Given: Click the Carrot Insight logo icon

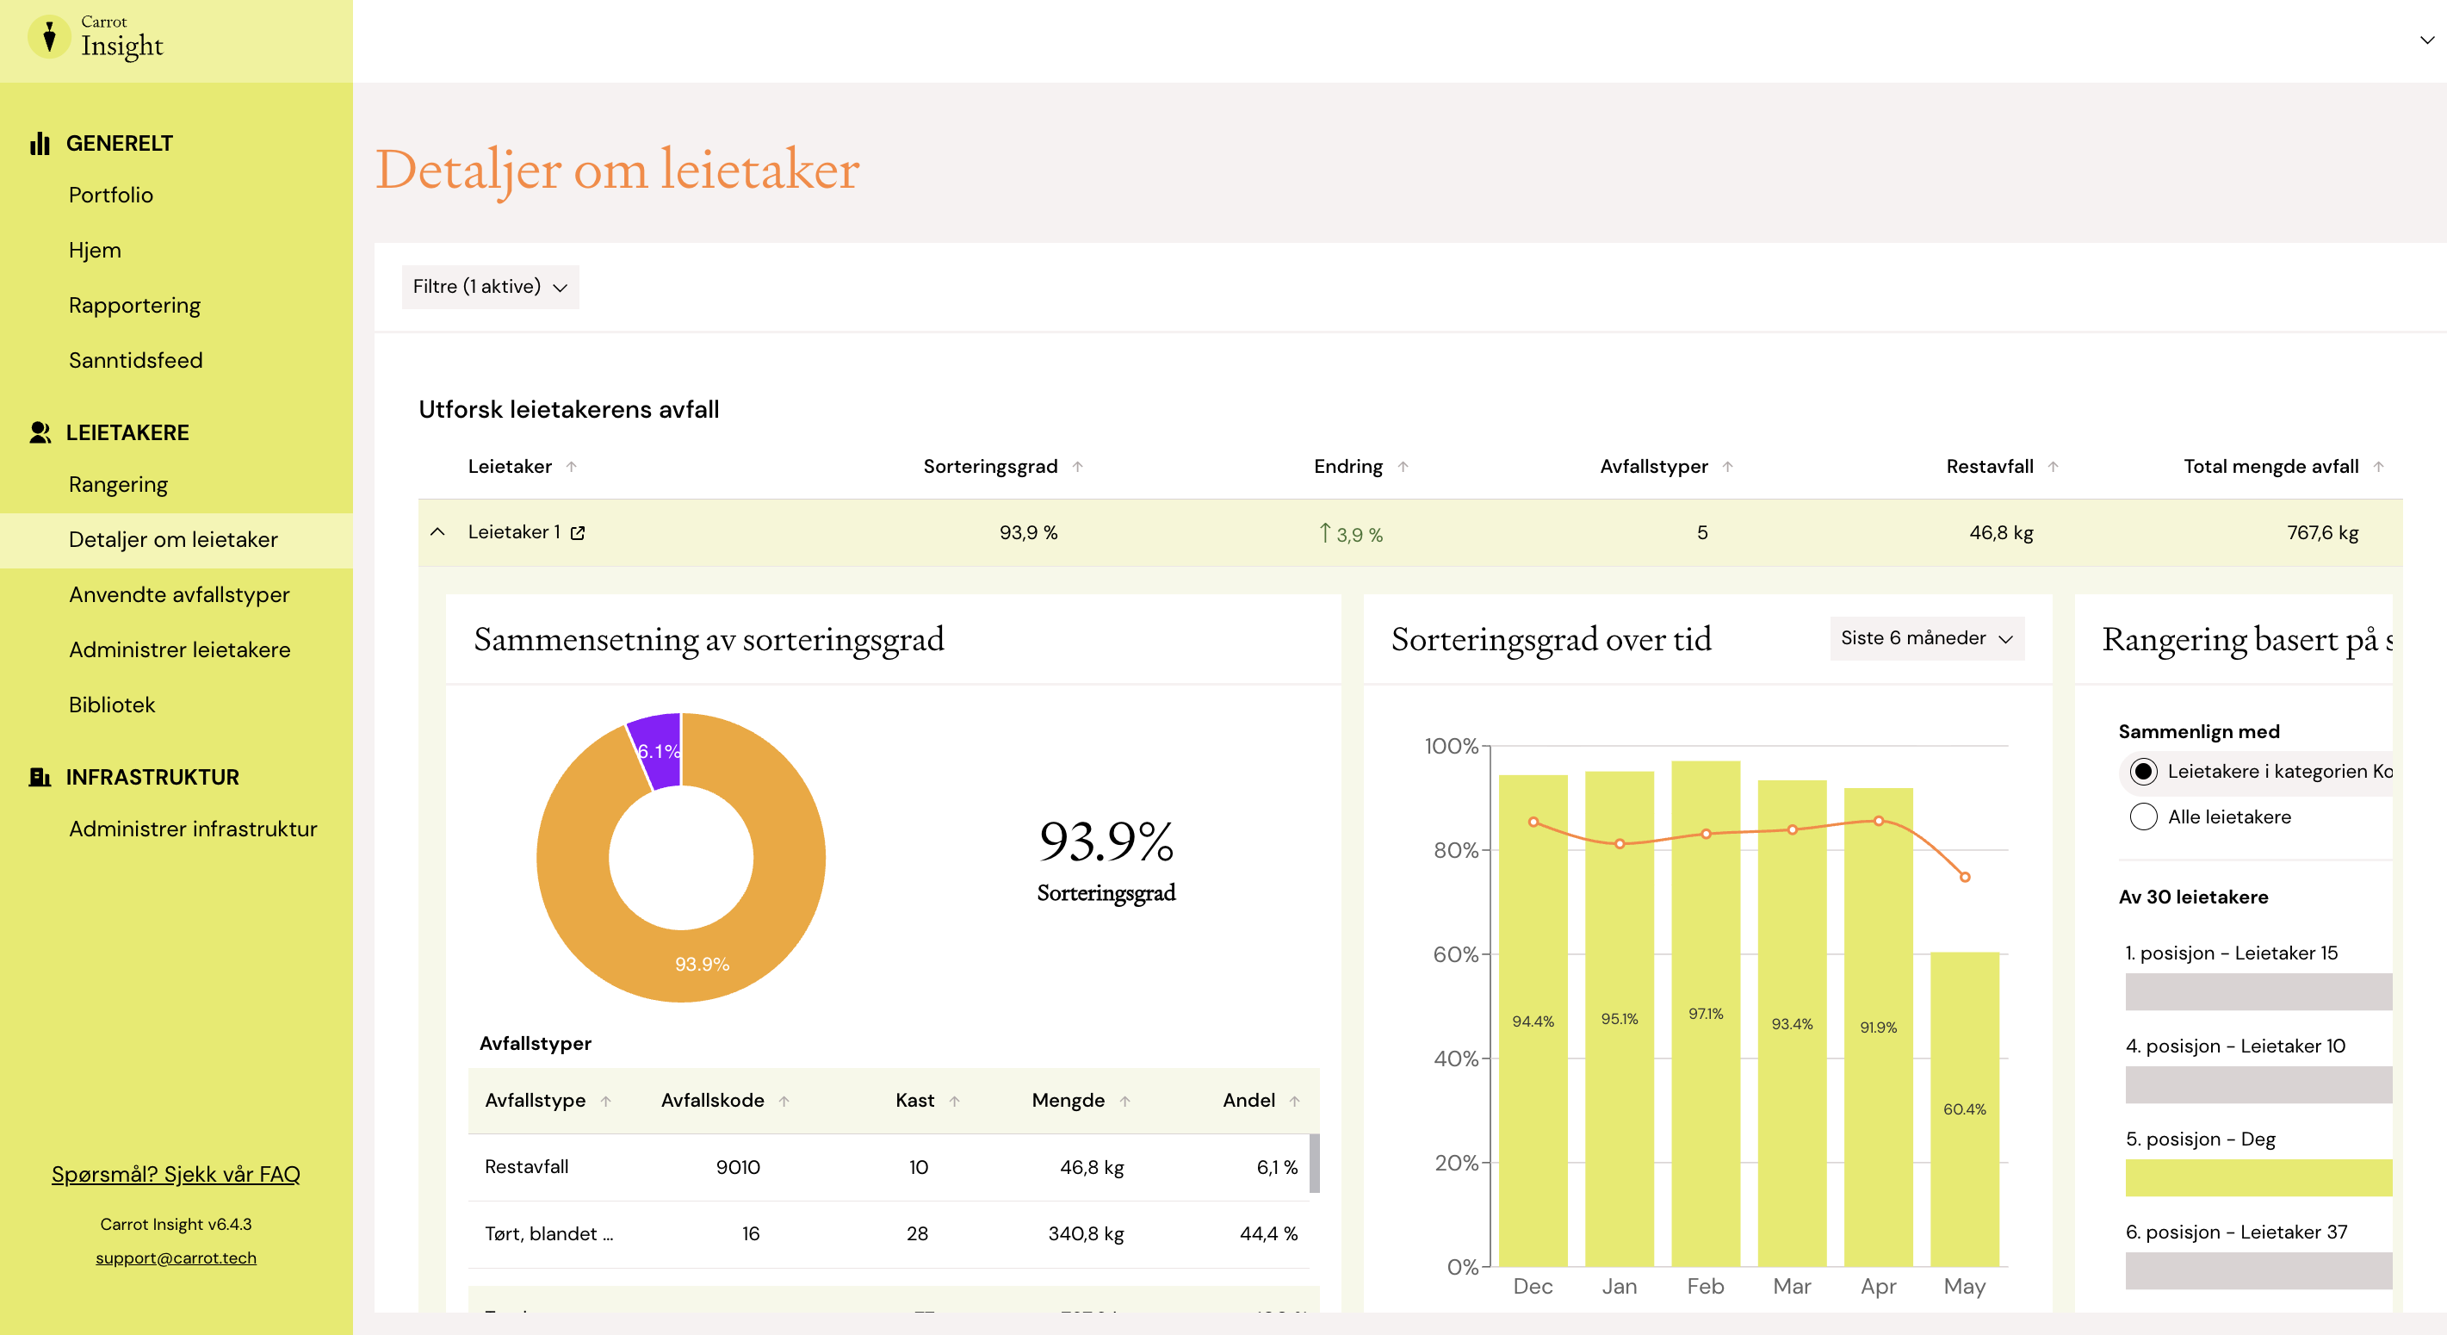Looking at the screenshot, I should (49, 37).
